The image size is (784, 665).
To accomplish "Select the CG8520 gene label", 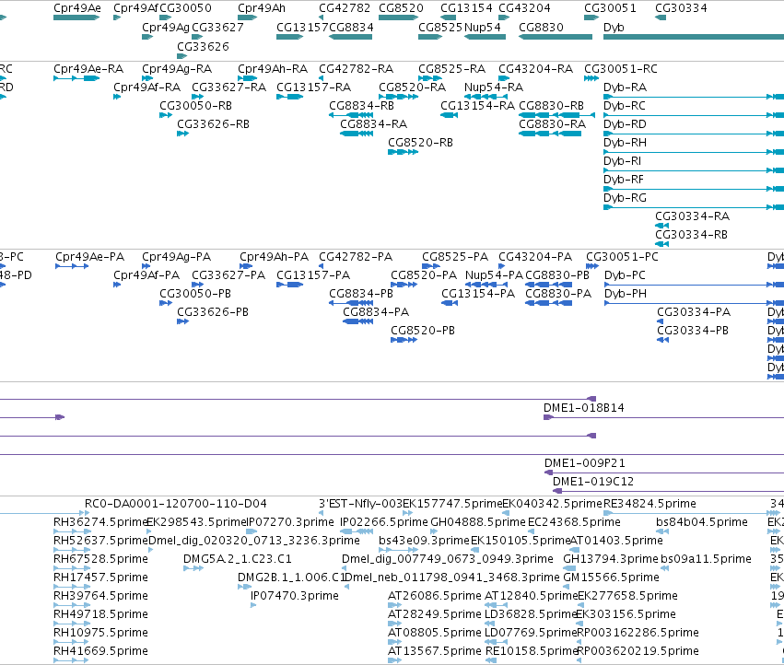I will 401,8.
